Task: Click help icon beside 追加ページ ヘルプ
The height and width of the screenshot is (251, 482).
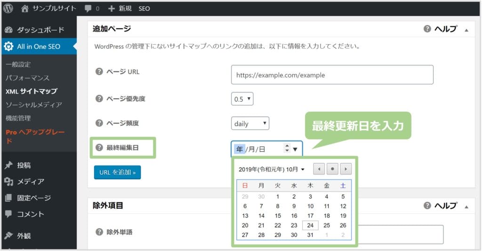Action: [427, 29]
